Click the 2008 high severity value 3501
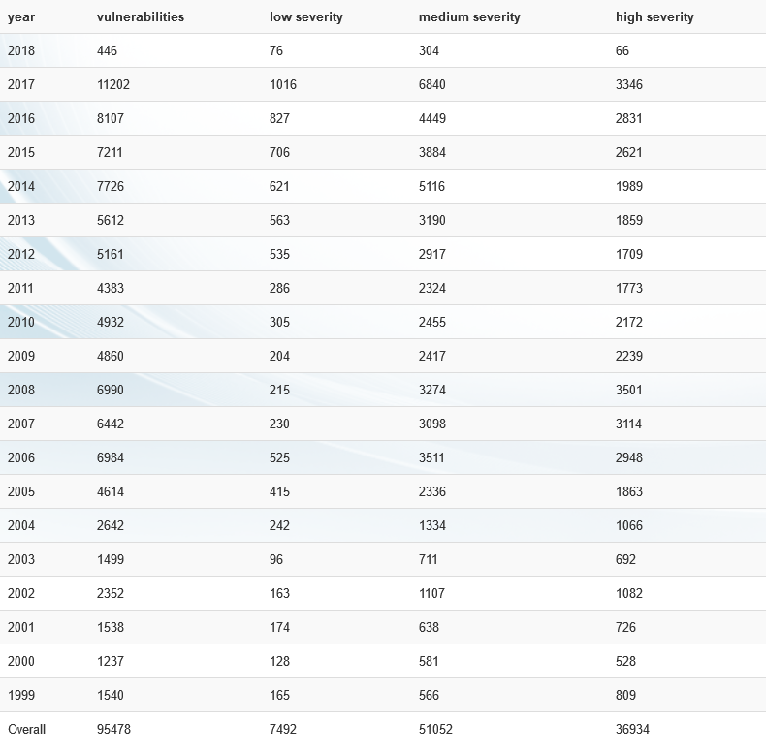This screenshot has width=766, height=754. click(x=629, y=390)
